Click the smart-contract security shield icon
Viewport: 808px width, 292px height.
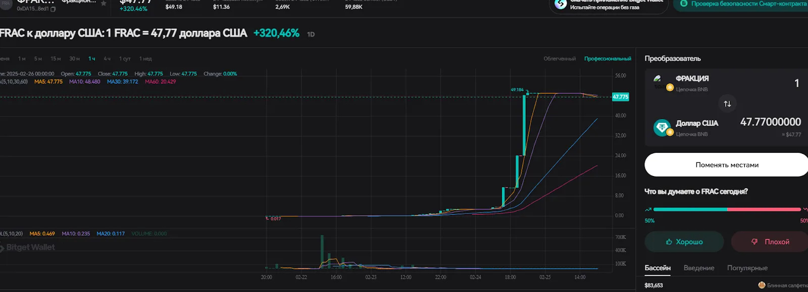[x=684, y=4]
